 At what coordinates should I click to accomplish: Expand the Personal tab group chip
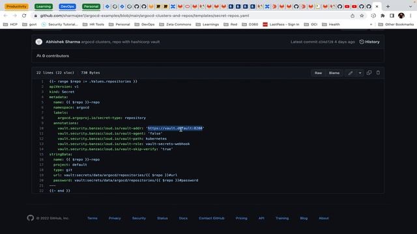(x=91, y=6)
